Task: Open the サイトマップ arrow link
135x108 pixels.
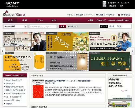Action: (73, 26)
